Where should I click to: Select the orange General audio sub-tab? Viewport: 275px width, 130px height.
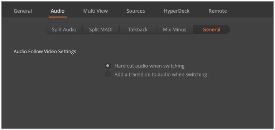[211, 30]
